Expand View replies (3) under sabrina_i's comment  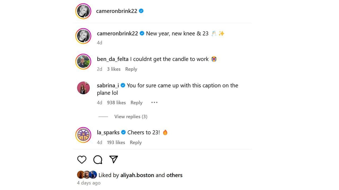click(131, 116)
